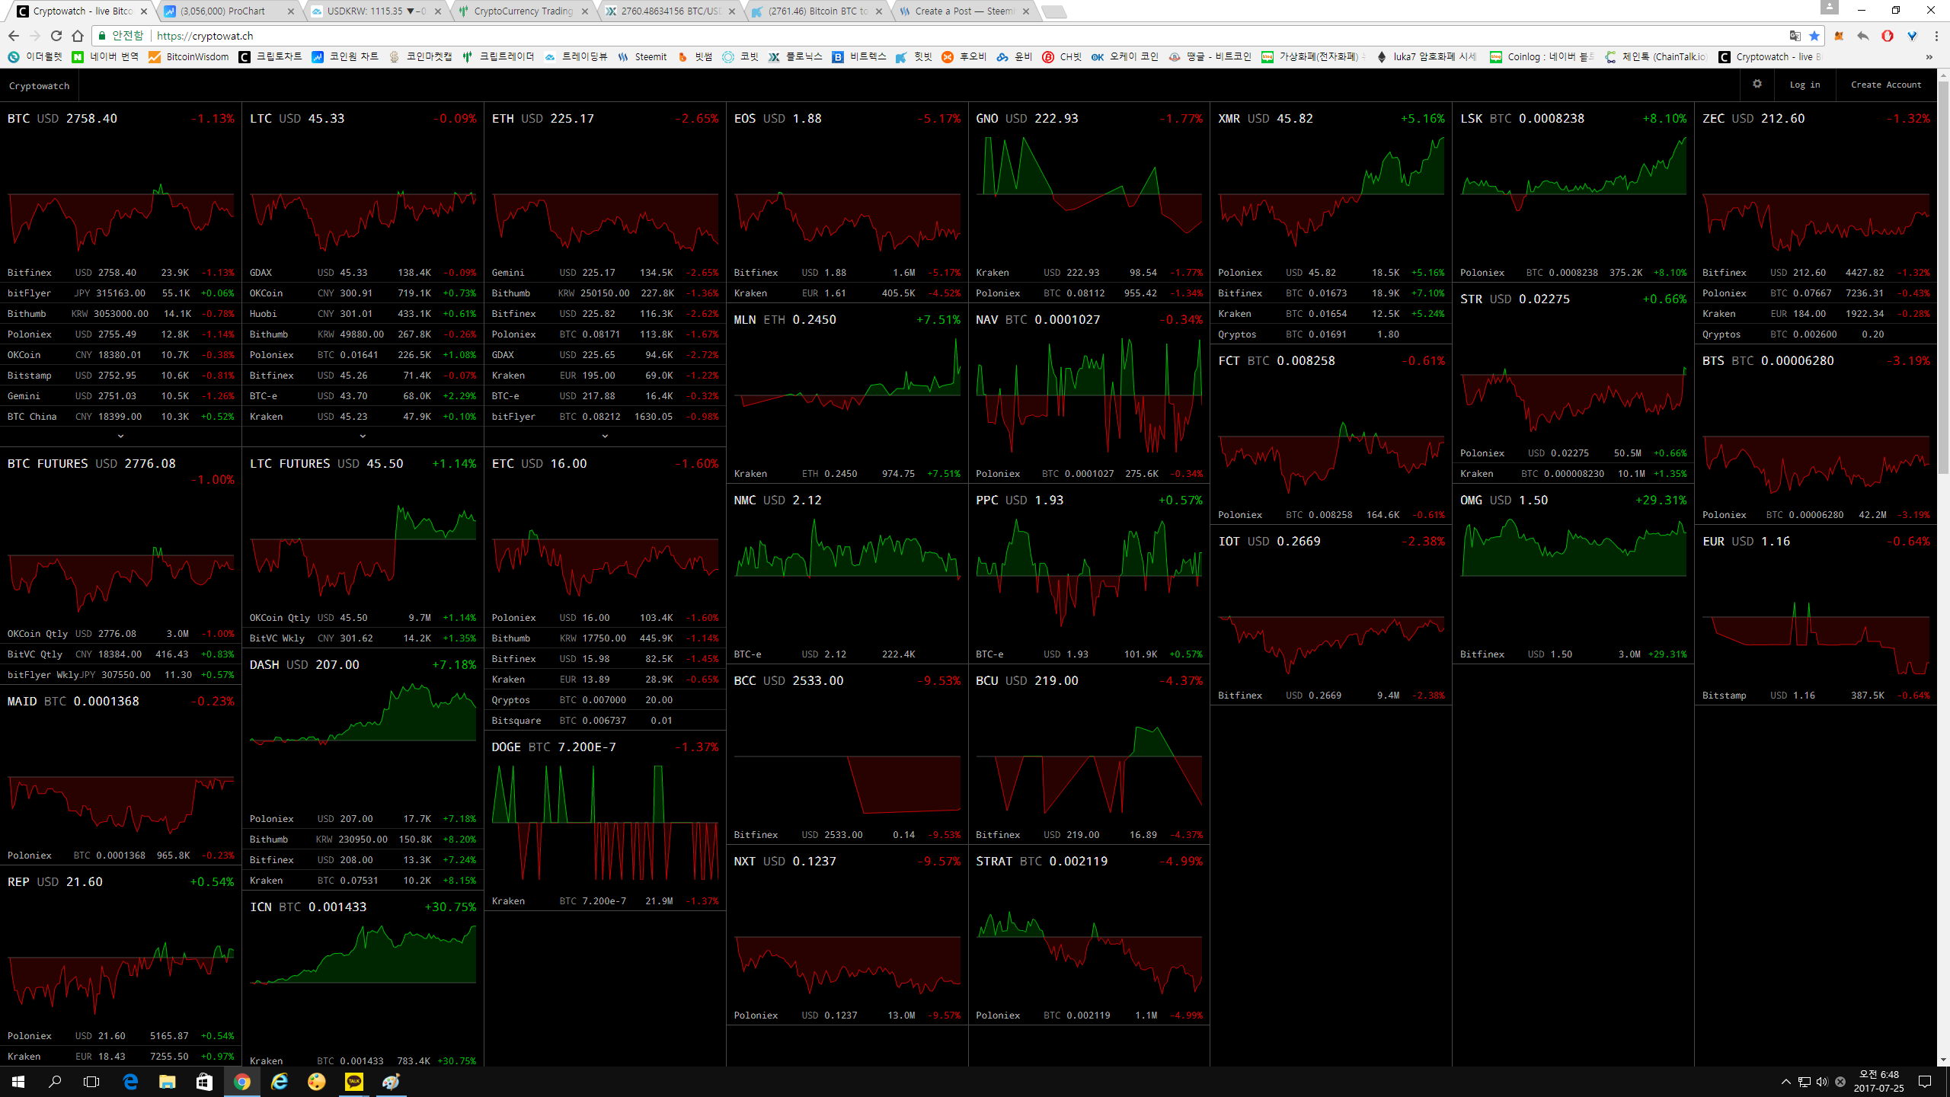This screenshot has height=1097, width=1950.
Task: Open the 네이버 번역 bookmark
Action: pyautogui.click(x=106, y=57)
